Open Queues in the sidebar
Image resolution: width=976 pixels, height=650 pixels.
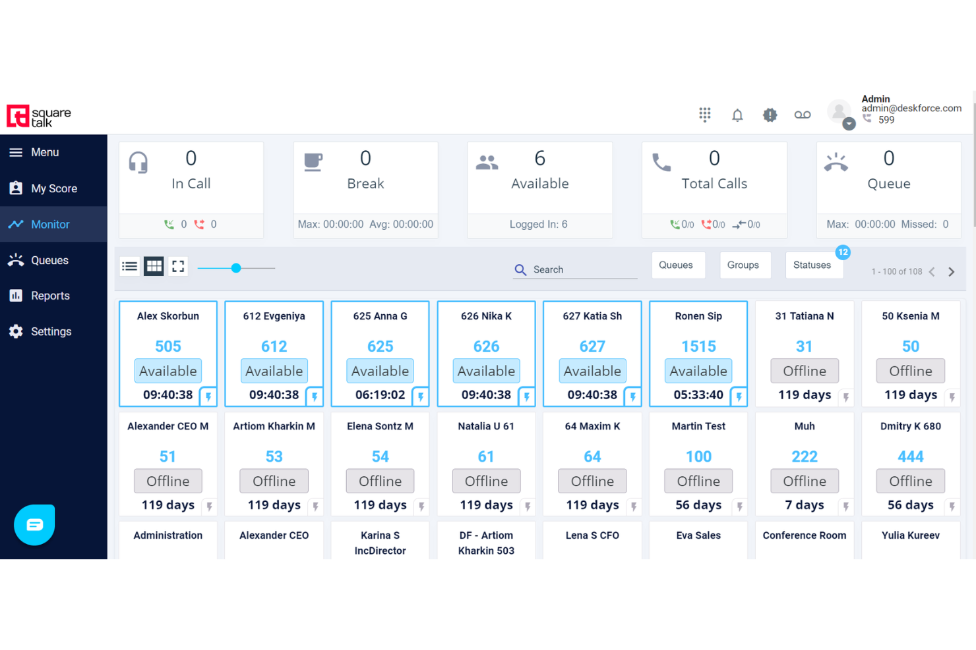pyautogui.click(x=53, y=260)
